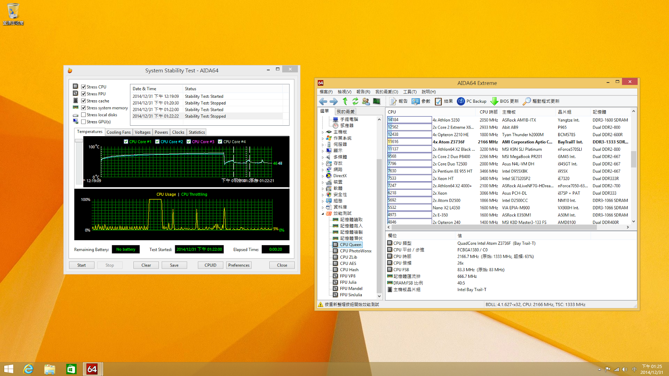Open Internet Explorer from taskbar
Image resolution: width=669 pixels, height=376 pixels.
tap(28, 369)
